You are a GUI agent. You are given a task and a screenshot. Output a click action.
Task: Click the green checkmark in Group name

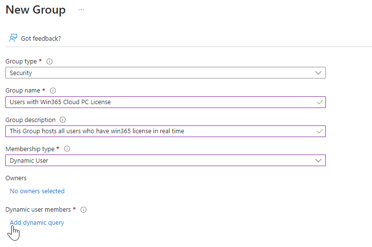point(319,102)
